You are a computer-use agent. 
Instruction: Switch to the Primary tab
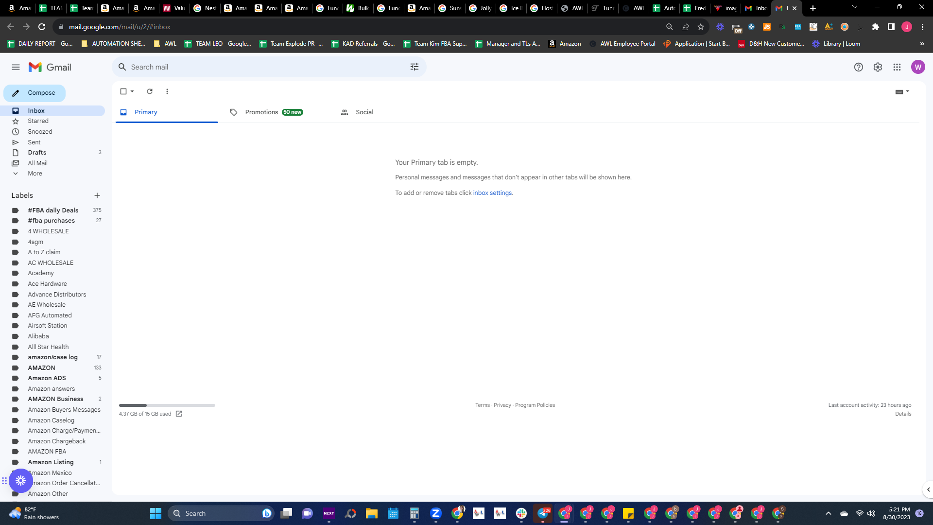coord(167,112)
